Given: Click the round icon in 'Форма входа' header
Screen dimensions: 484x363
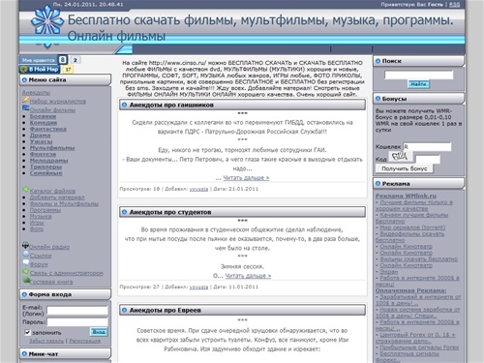Looking at the screenshot, I should 24,294.
